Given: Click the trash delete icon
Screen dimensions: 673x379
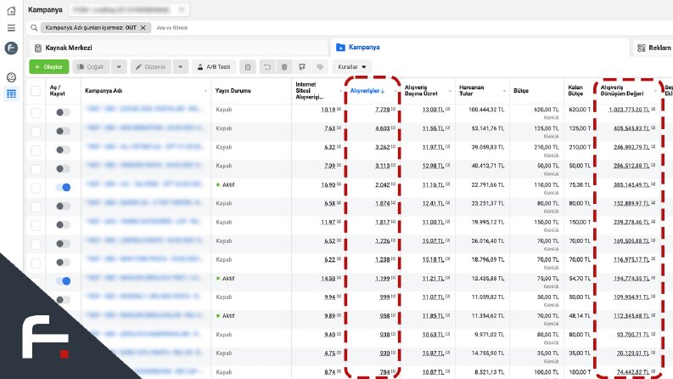Looking at the screenshot, I should click(284, 67).
